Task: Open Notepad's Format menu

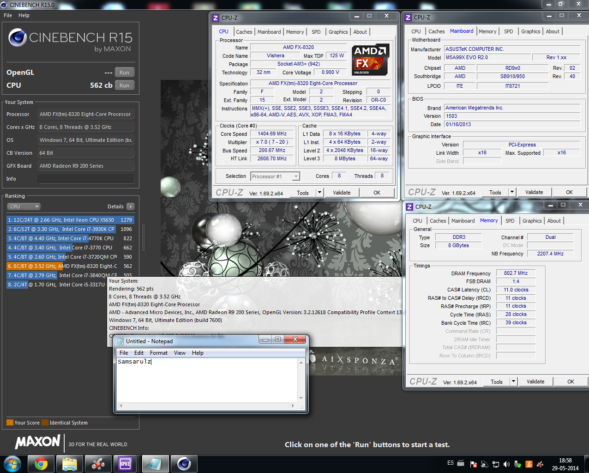Action: (x=159, y=353)
